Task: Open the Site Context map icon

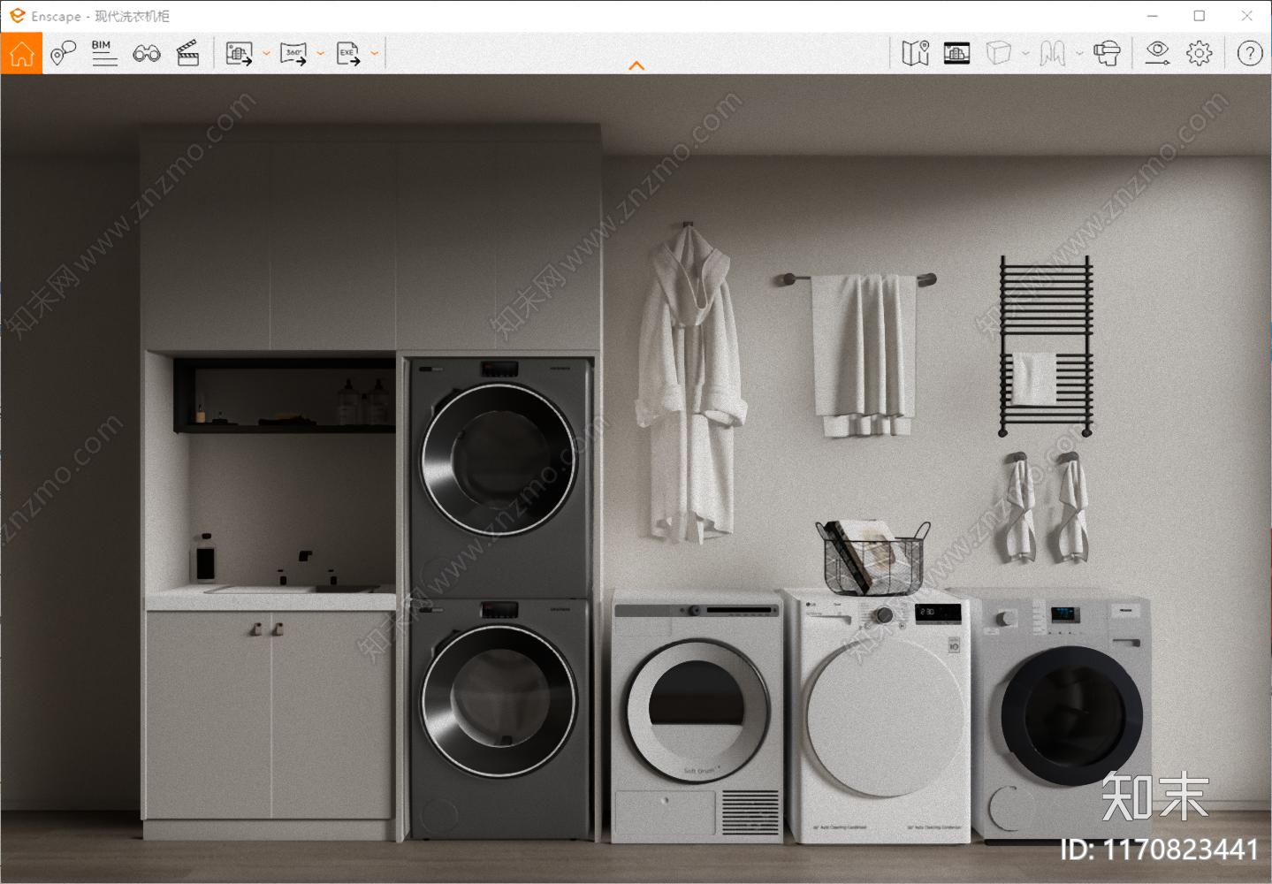Action: click(x=915, y=53)
